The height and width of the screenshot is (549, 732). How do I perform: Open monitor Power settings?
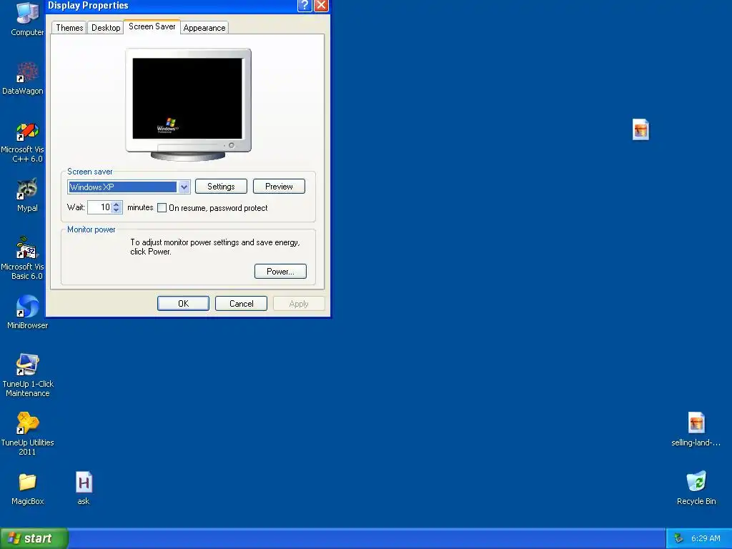tap(280, 271)
